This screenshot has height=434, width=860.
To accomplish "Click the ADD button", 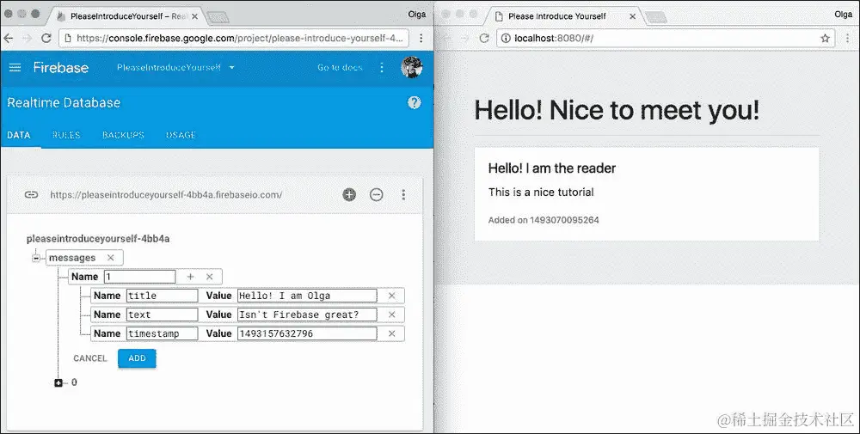I will (137, 358).
